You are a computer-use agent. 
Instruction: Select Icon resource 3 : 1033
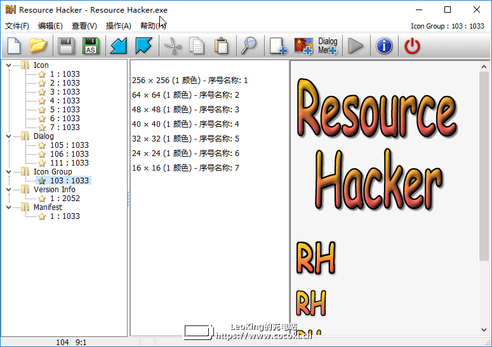point(65,92)
